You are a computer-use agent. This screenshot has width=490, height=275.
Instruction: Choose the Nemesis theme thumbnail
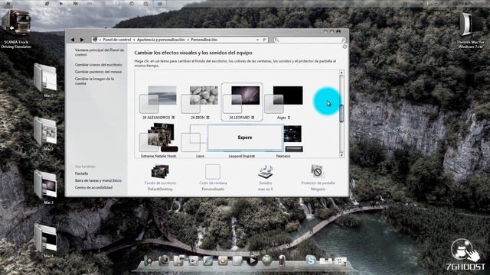[292, 138]
